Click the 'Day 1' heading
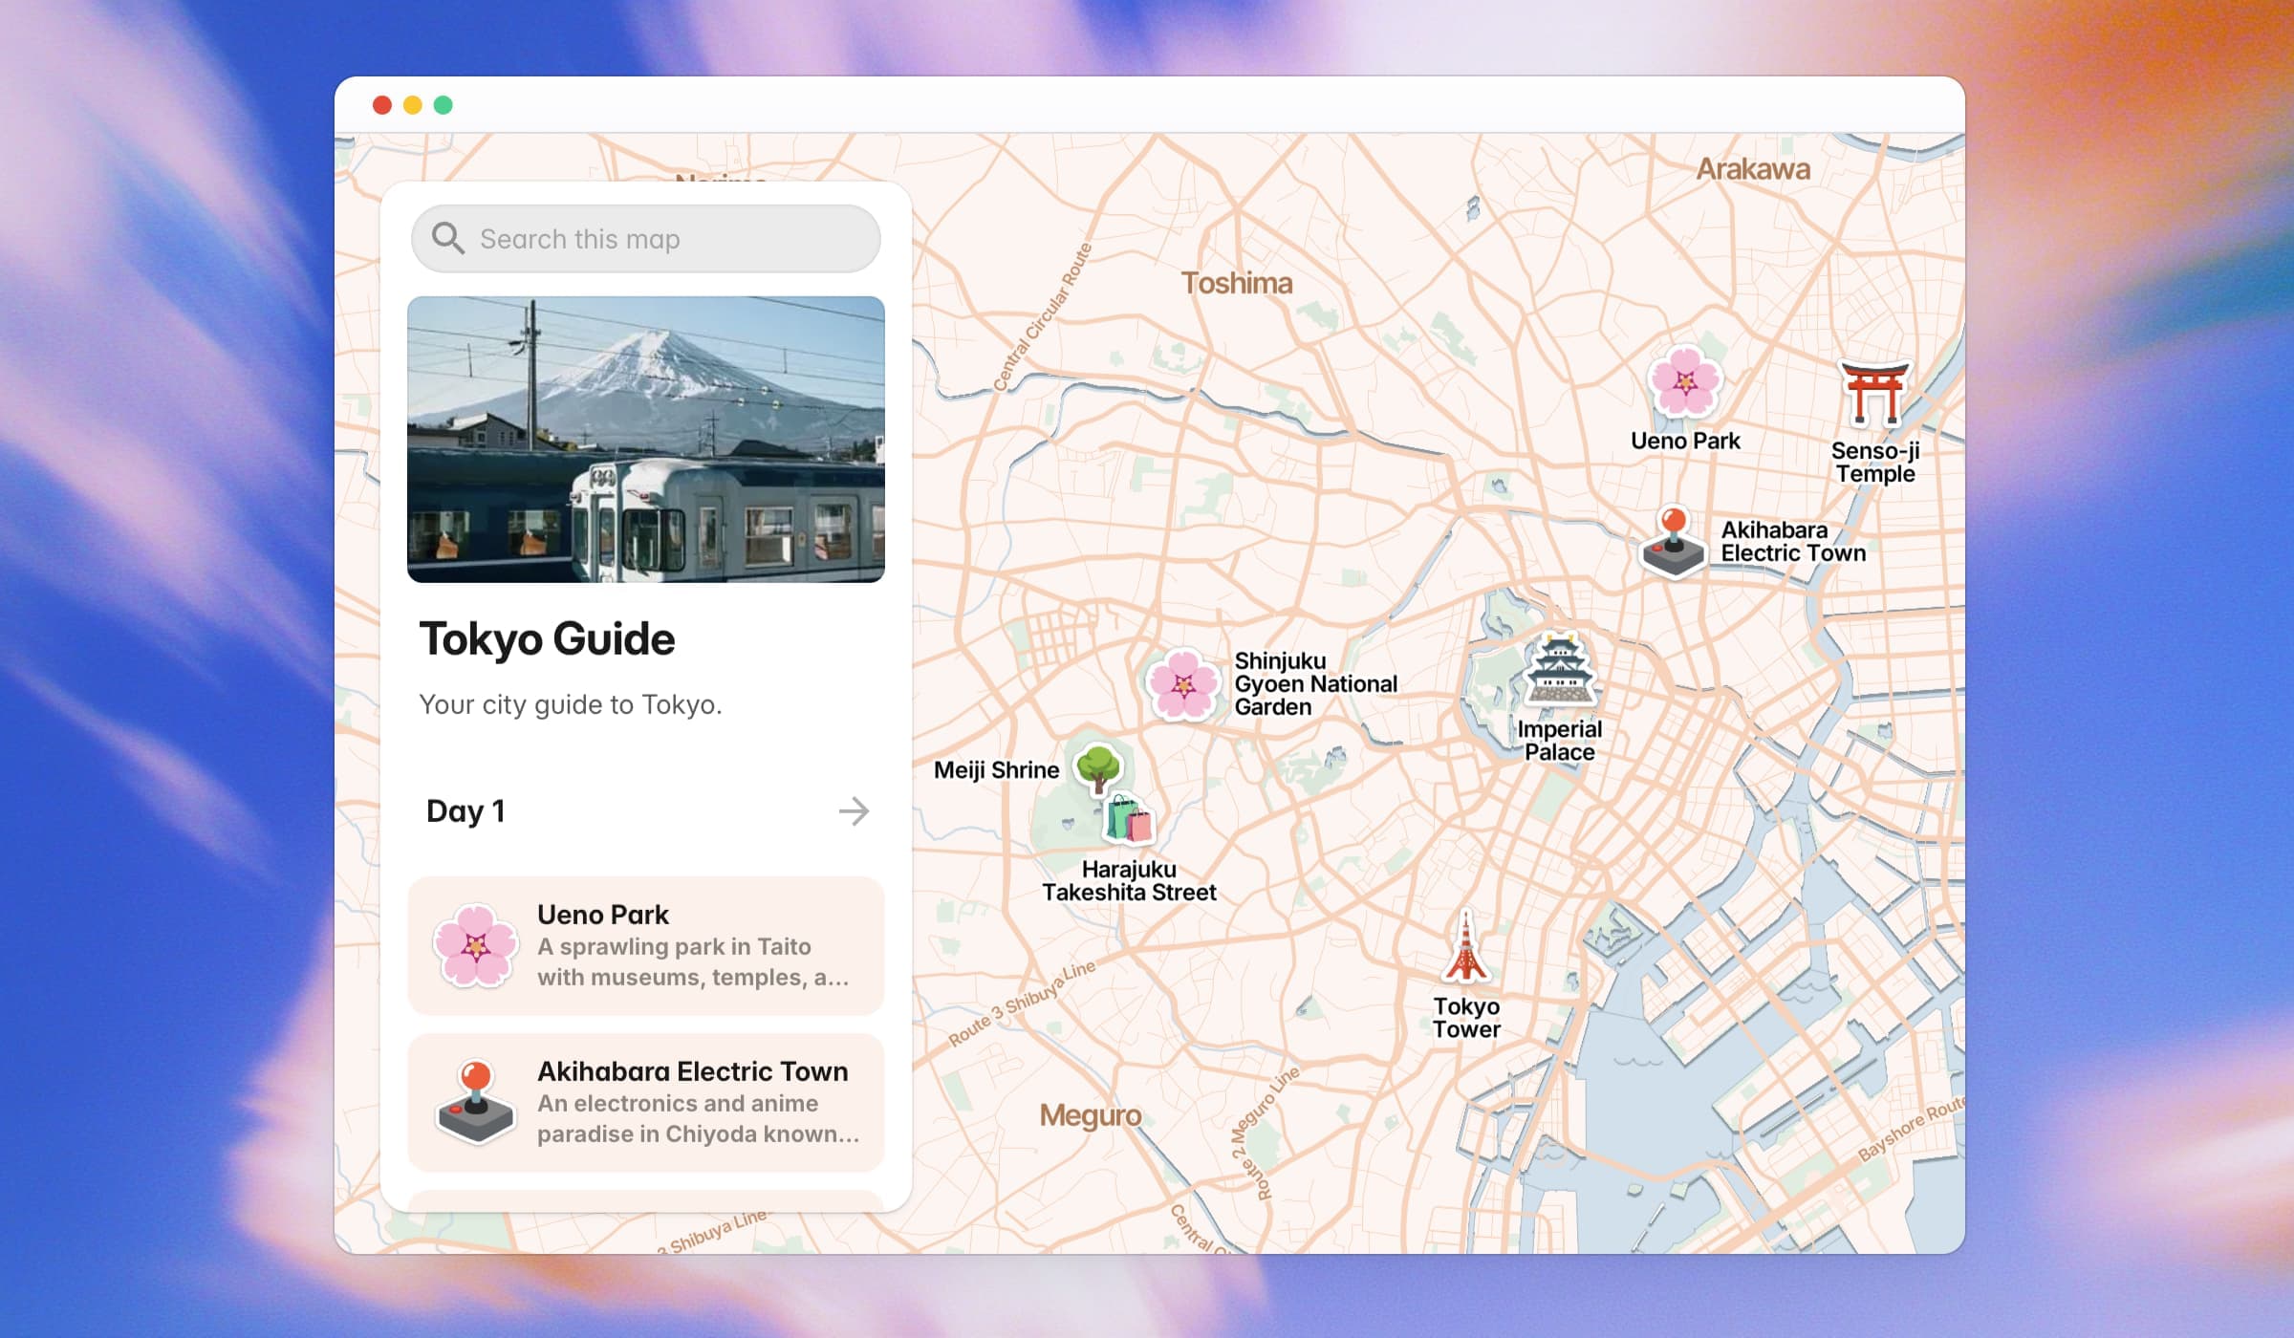The width and height of the screenshot is (2294, 1338). [465, 811]
